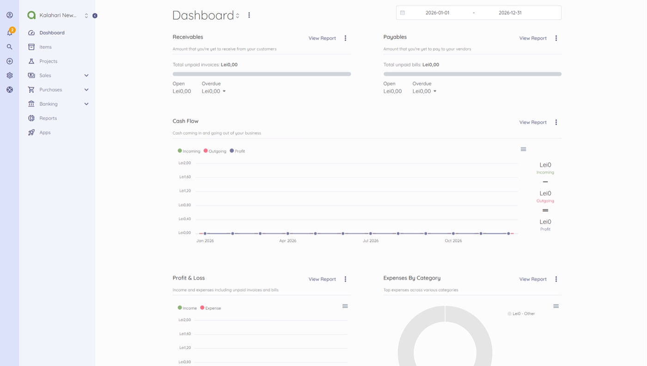Click start date 2026-01-01 field

point(437,13)
